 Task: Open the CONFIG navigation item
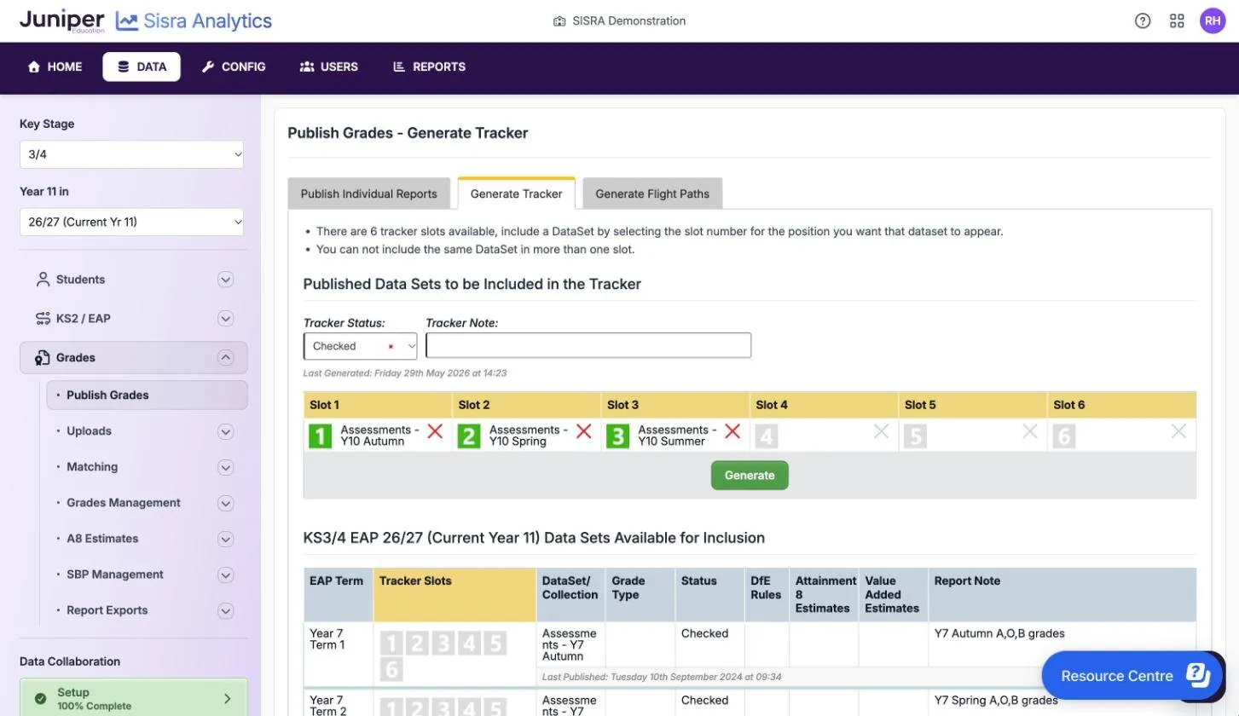234,66
